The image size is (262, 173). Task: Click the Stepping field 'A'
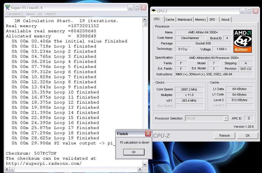tap(246, 63)
